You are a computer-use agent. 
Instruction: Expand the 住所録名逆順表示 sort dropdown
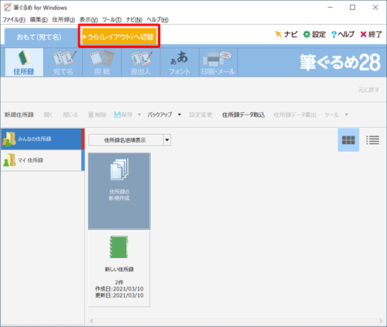[x=167, y=140]
